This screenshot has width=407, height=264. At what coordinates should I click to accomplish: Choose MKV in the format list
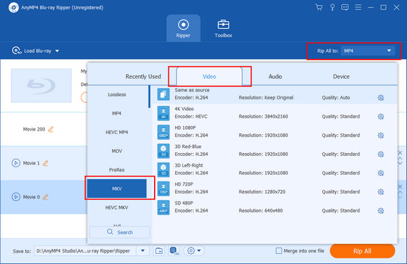[117, 189]
